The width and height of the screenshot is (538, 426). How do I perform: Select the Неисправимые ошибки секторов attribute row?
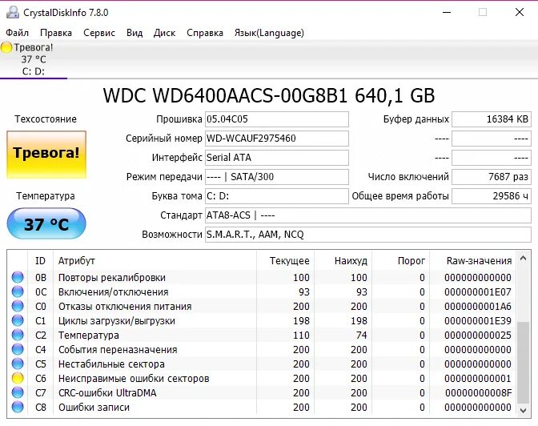[262, 378]
